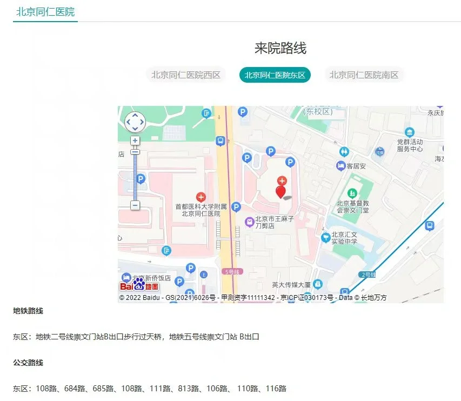Click red hospital cross above the pin
The width and height of the screenshot is (461, 401).
pyautogui.click(x=282, y=181)
